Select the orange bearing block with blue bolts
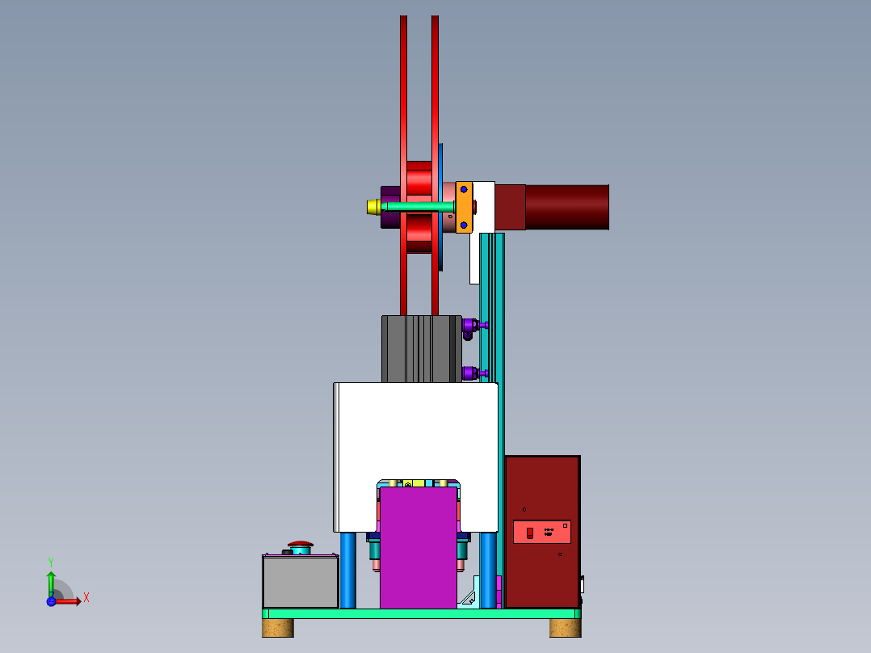 pos(465,207)
